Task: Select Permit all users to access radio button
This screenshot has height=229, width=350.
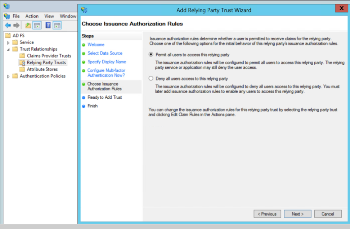Action: pos(151,54)
